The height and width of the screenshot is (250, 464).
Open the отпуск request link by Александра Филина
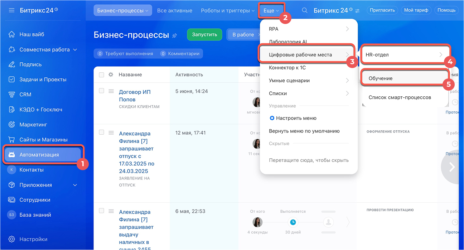coord(137,152)
